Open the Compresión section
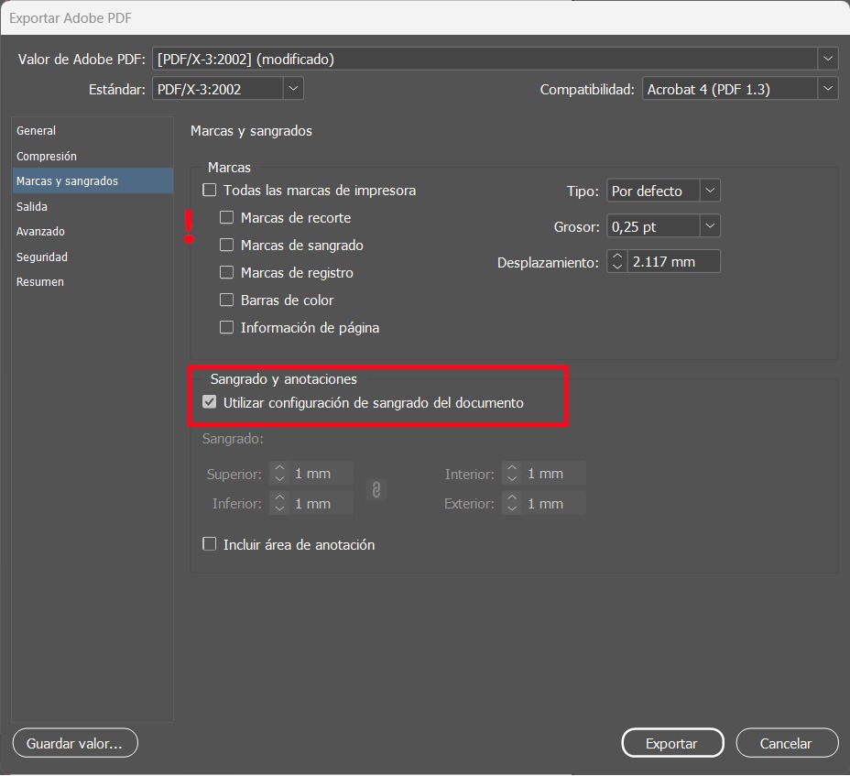 tap(47, 157)
